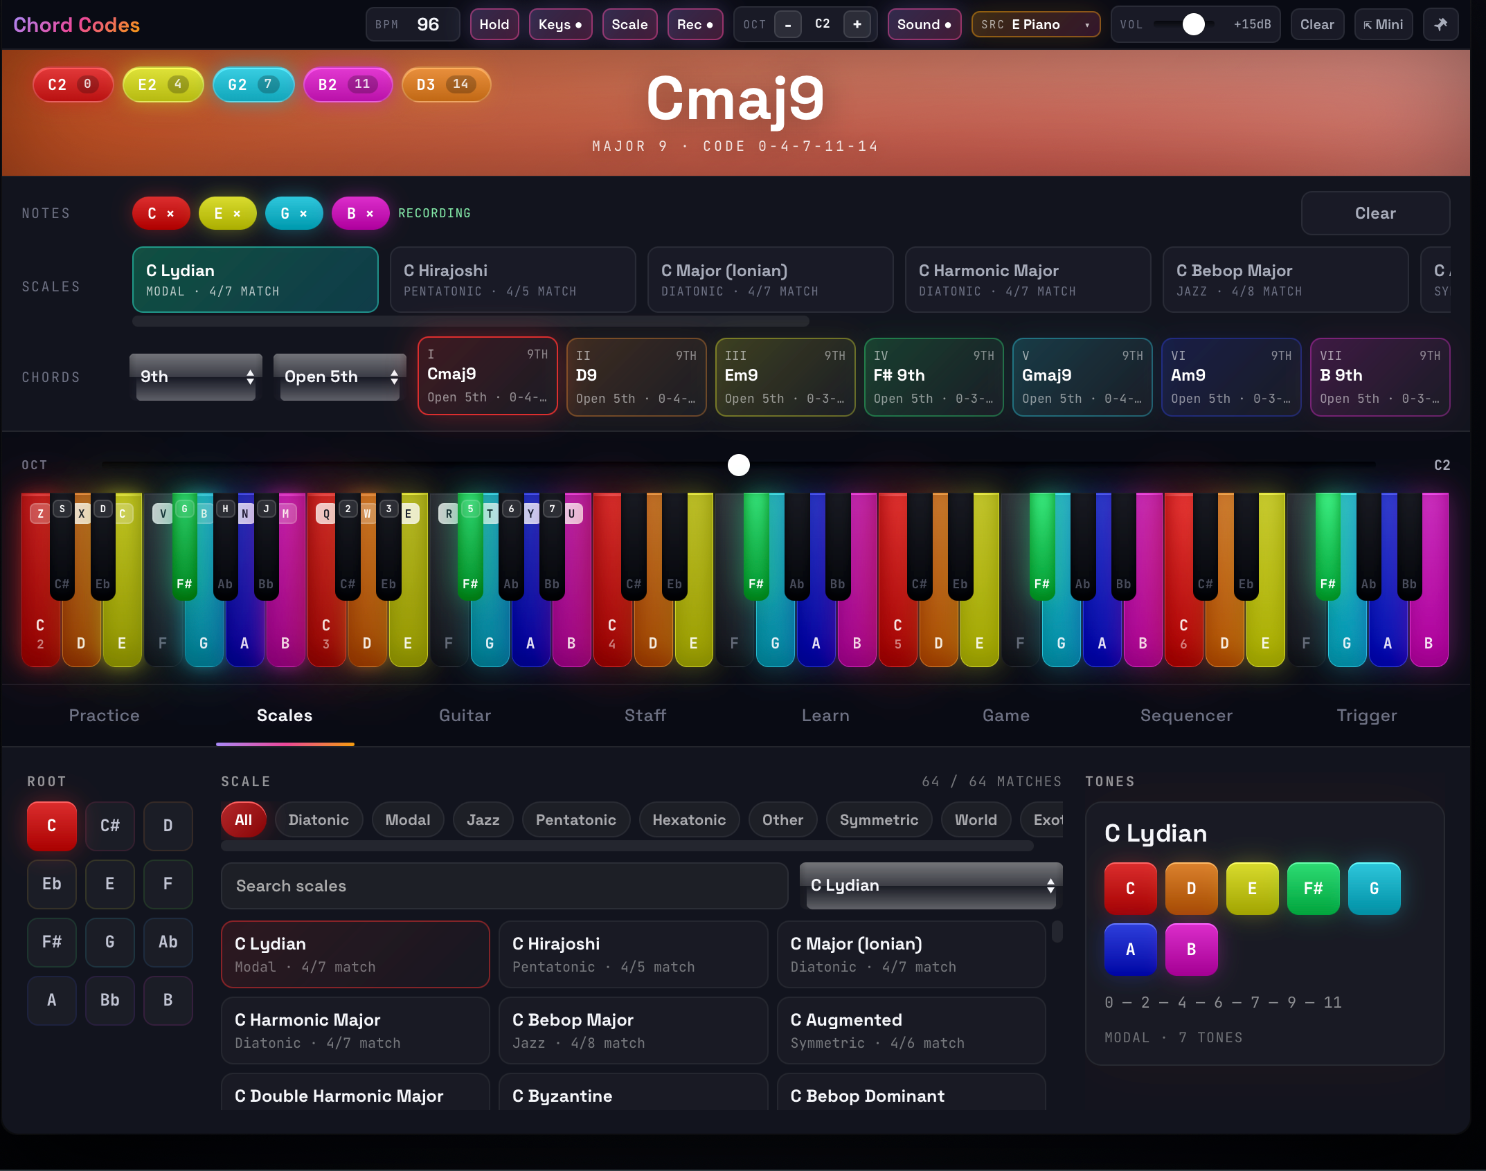
Task: Increase octave with the plus button
Action: 857,24
